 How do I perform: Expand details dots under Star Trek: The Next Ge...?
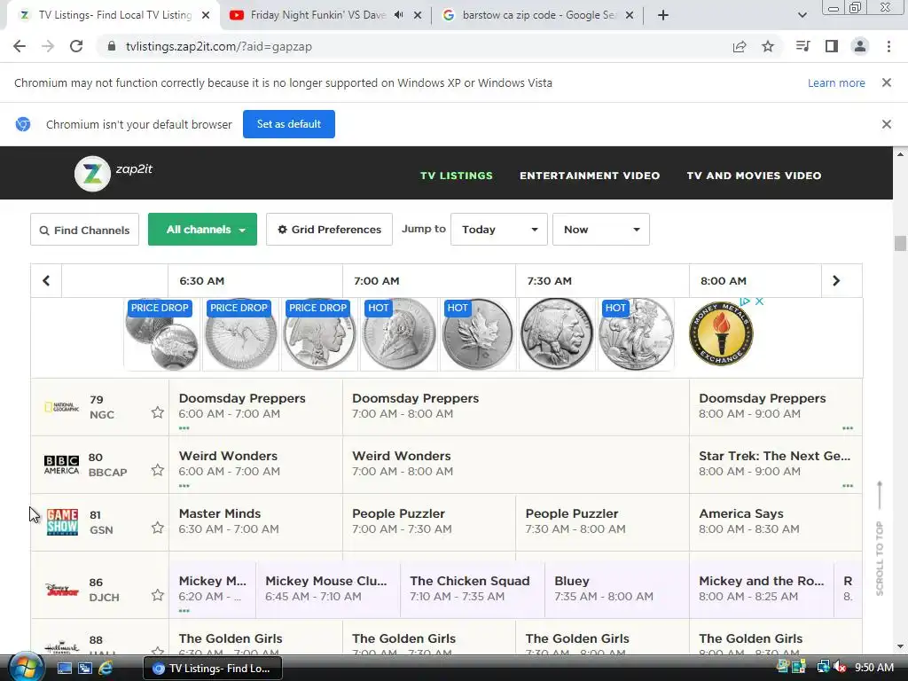click(x=848, y=486)
